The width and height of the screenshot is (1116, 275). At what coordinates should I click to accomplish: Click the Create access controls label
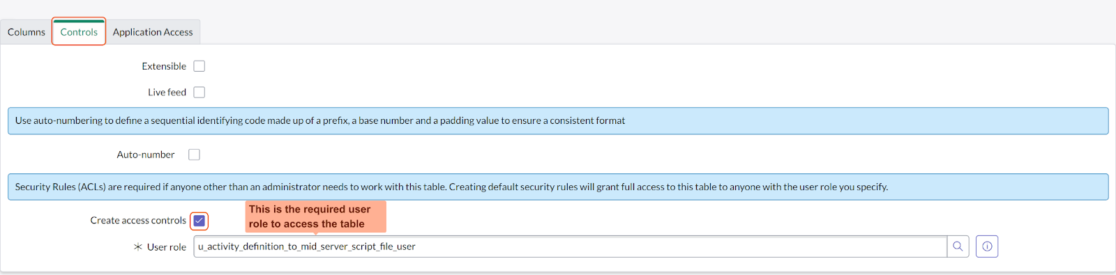(138, 221)
